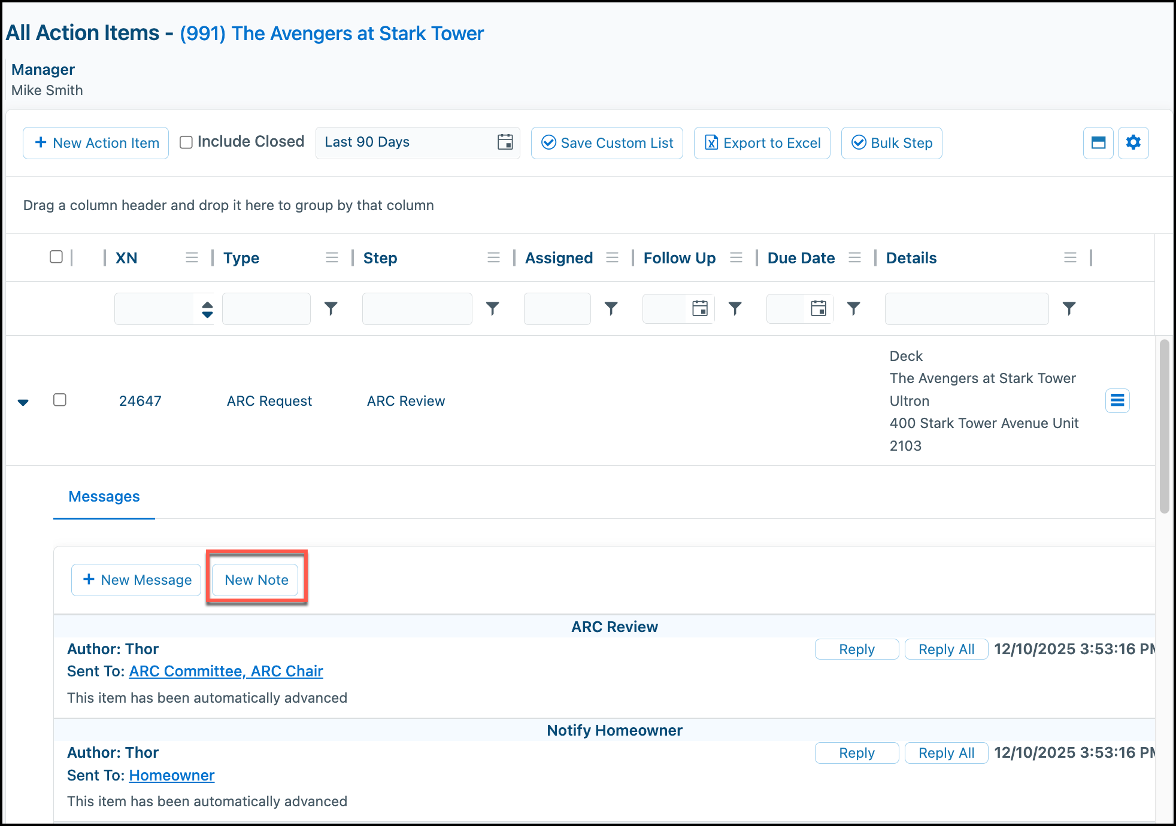The image size is (1176, 826).
Task: Click the 24647 XN cell
Action: [x=140, y=401]
